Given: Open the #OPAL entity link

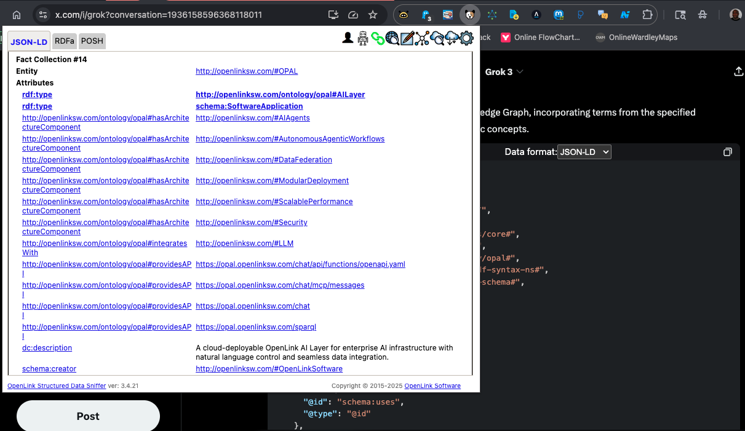Looking at the screenshot, I should pyautogui.click(x=247, y=71).
